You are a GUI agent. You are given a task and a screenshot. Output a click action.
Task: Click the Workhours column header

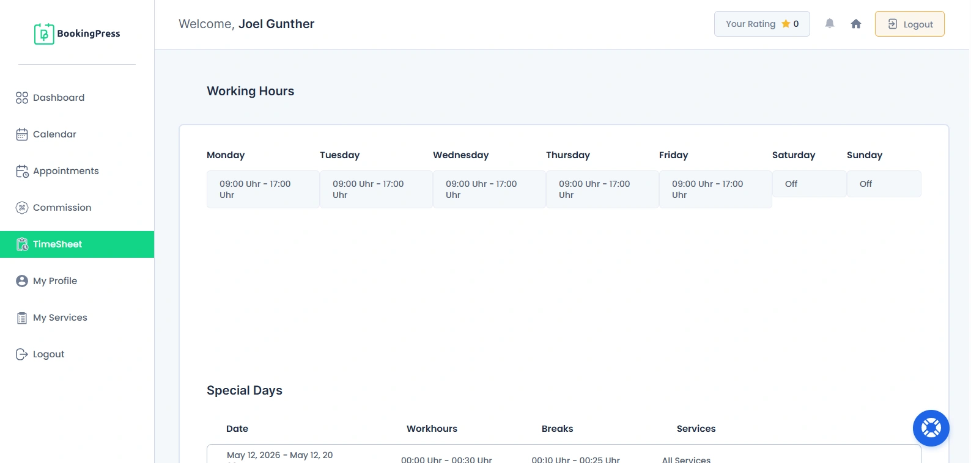(x=432, y=429)
